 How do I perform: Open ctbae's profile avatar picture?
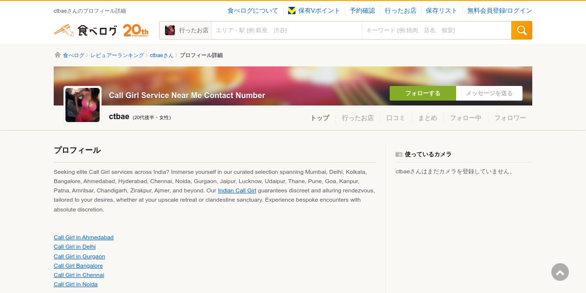(x=83, y=105)
